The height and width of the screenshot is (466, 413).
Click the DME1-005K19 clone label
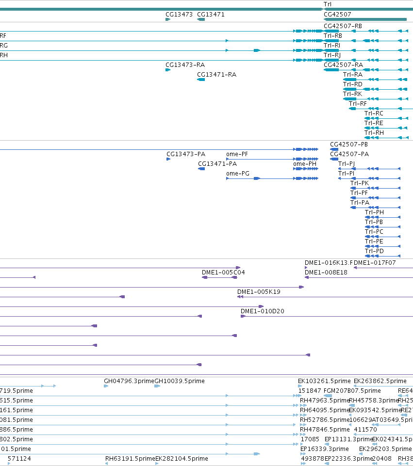259,292
